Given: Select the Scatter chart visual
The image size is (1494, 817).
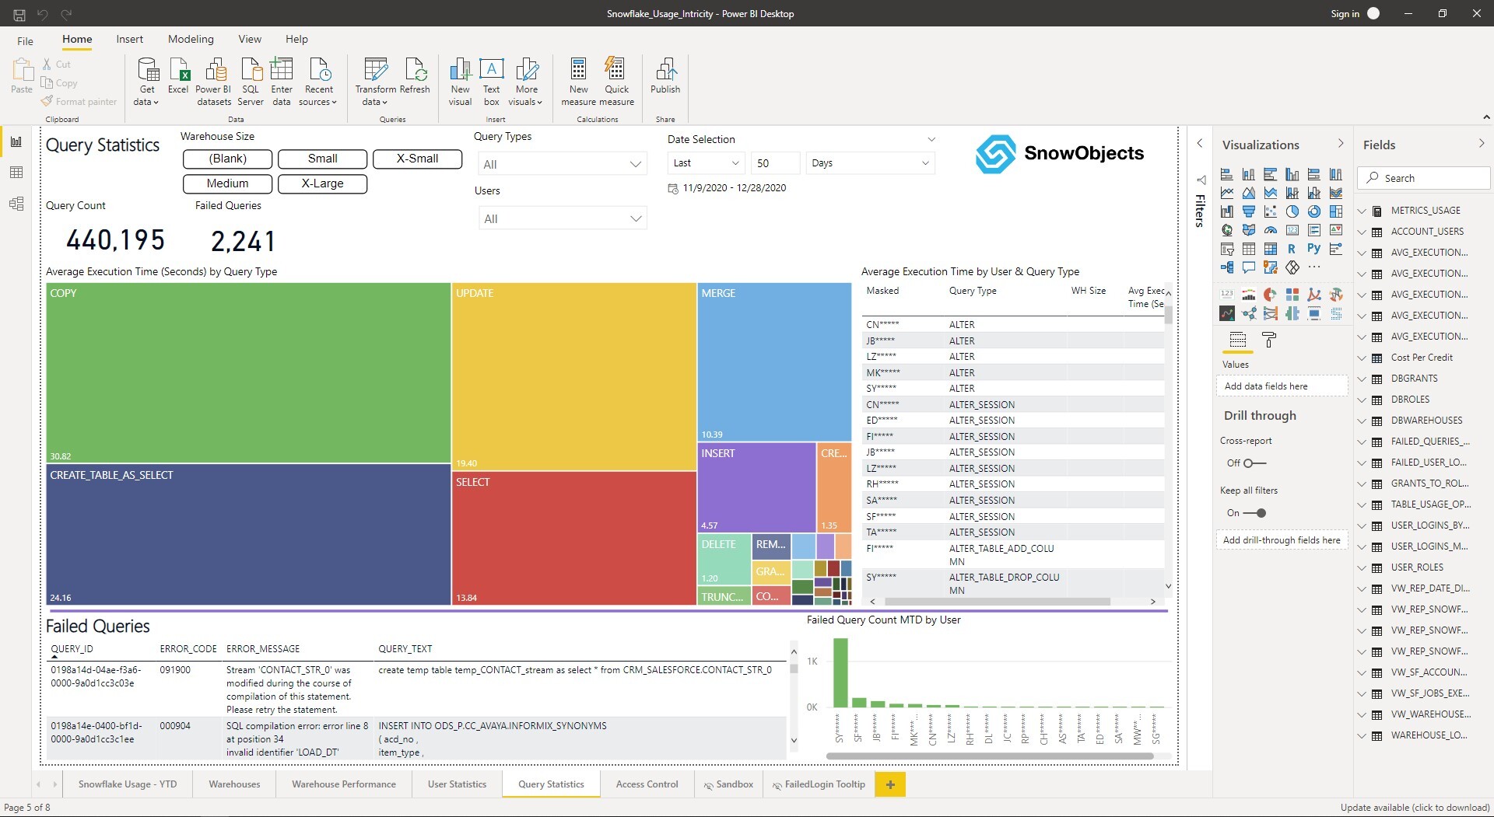Looking at the screenshot, I should [1271, 211].
